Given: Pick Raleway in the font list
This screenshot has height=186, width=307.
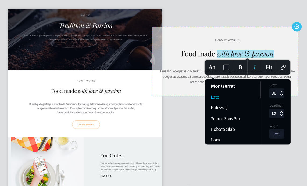Looking at the screenshot, I should pos(219,108).
